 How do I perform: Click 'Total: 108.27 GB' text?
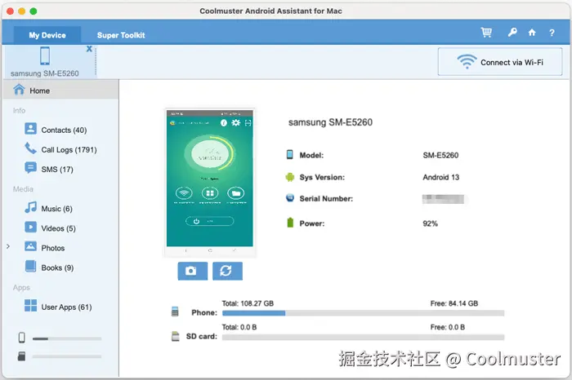(x=248, y=303)
